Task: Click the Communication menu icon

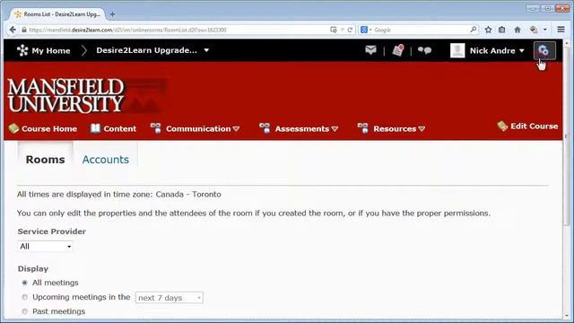Action: pos(155,128)
